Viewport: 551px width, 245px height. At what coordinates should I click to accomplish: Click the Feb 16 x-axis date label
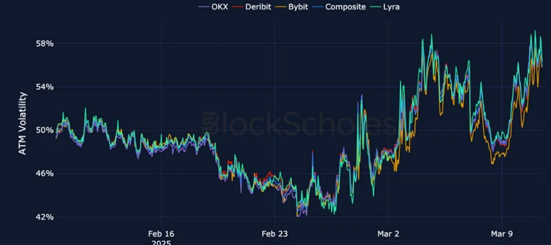161,234
